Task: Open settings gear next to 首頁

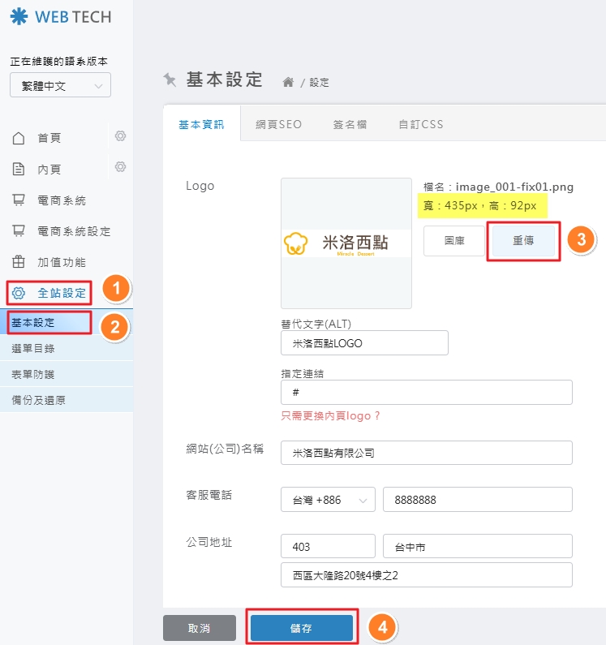Action: [120, 135]
